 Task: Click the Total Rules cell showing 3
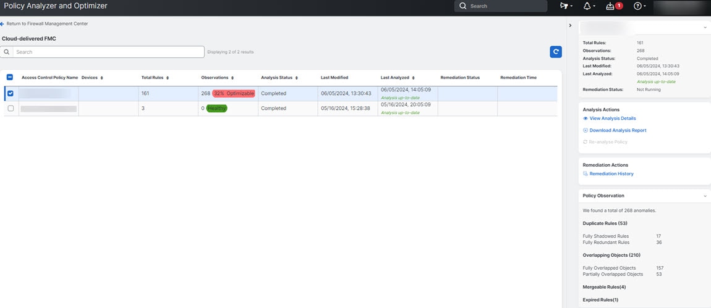(x=168, y=108)
